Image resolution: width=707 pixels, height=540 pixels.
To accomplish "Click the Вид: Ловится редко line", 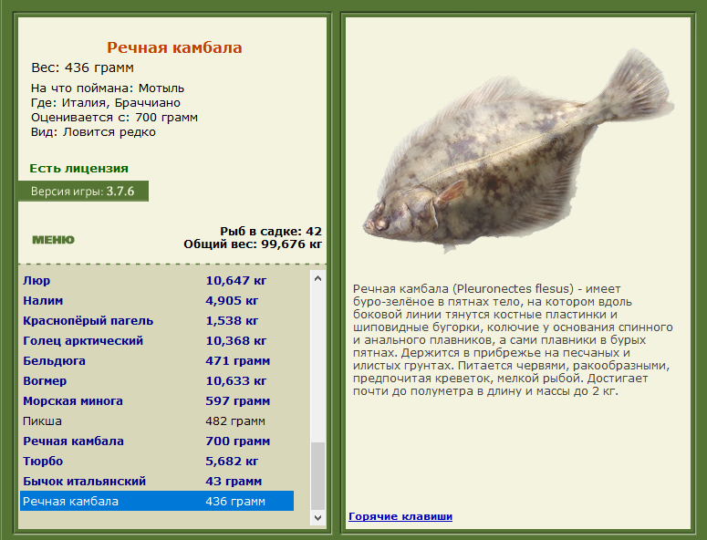I will pyautogui.click(x=93, y=132).
